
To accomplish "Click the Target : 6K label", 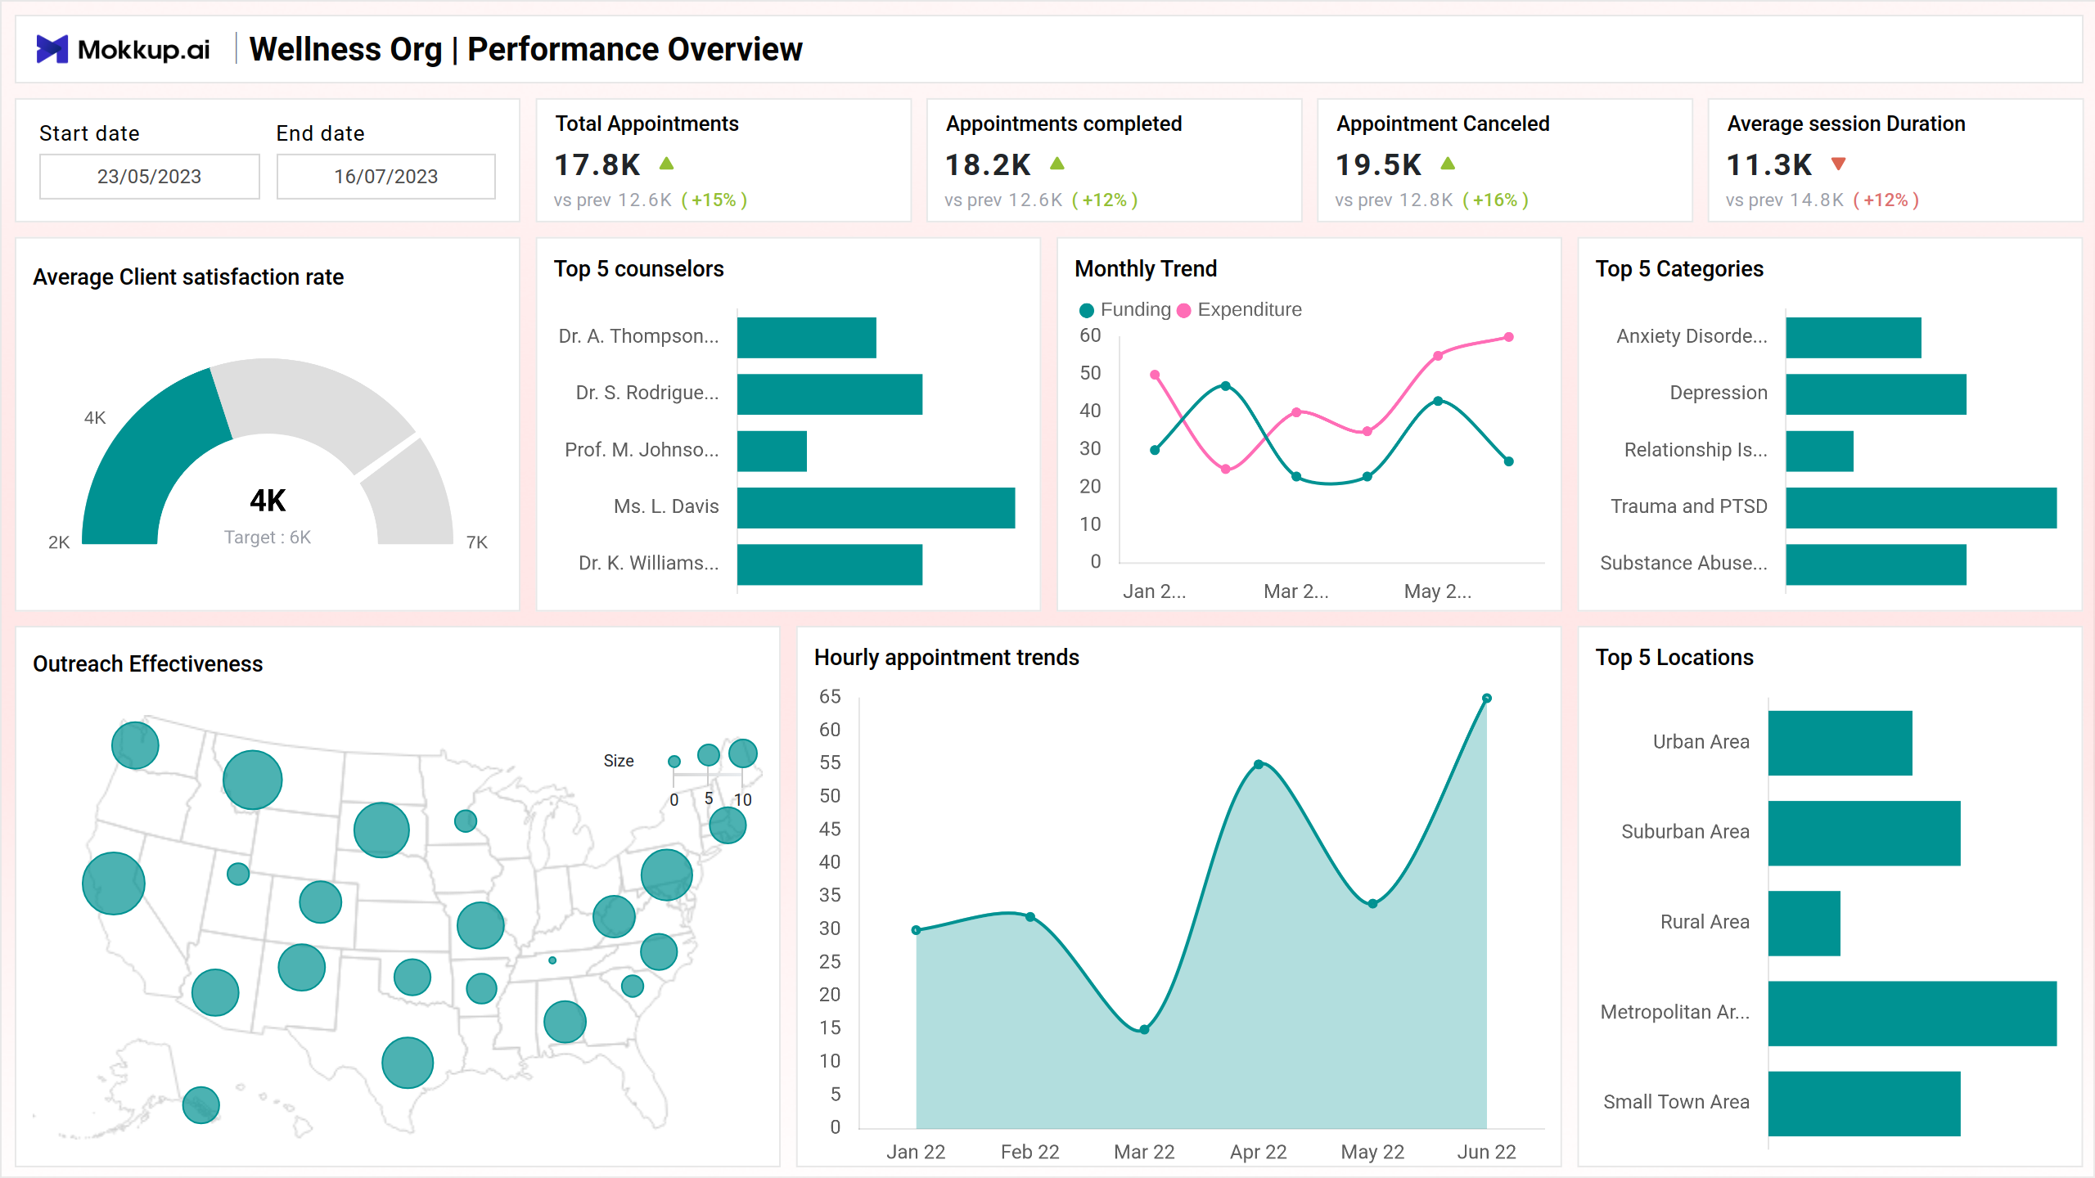I will tap(268, 537).
